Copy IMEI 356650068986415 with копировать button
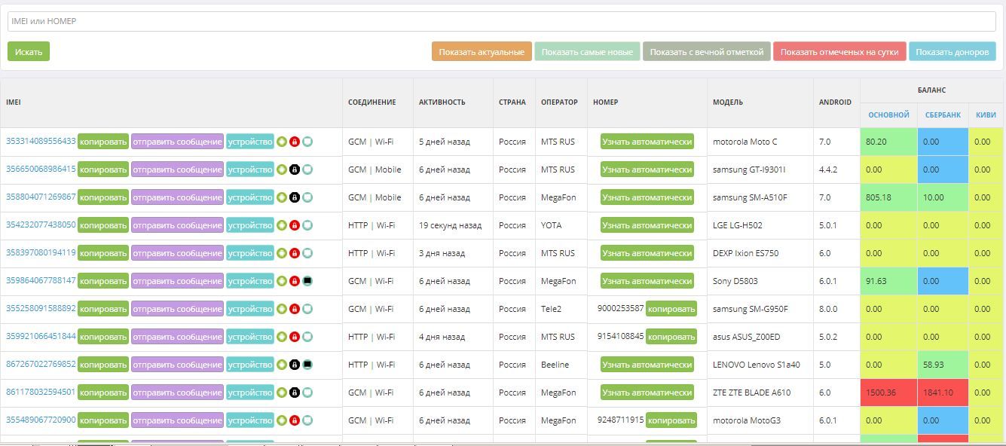Viewport: 1006px width, 446px height. tap(103, 170)
